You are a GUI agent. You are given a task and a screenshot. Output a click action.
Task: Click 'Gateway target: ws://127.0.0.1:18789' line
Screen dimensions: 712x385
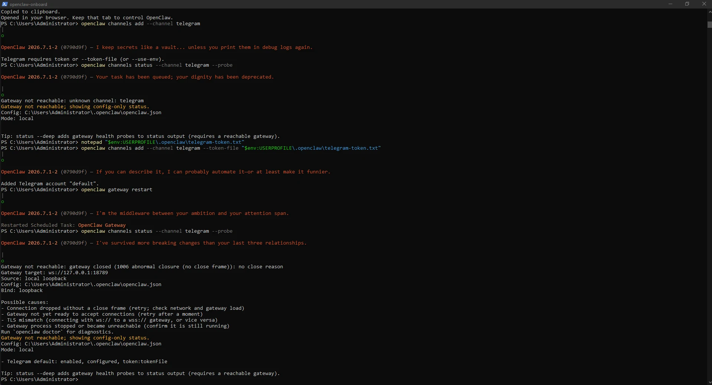(x=55, y=273)
